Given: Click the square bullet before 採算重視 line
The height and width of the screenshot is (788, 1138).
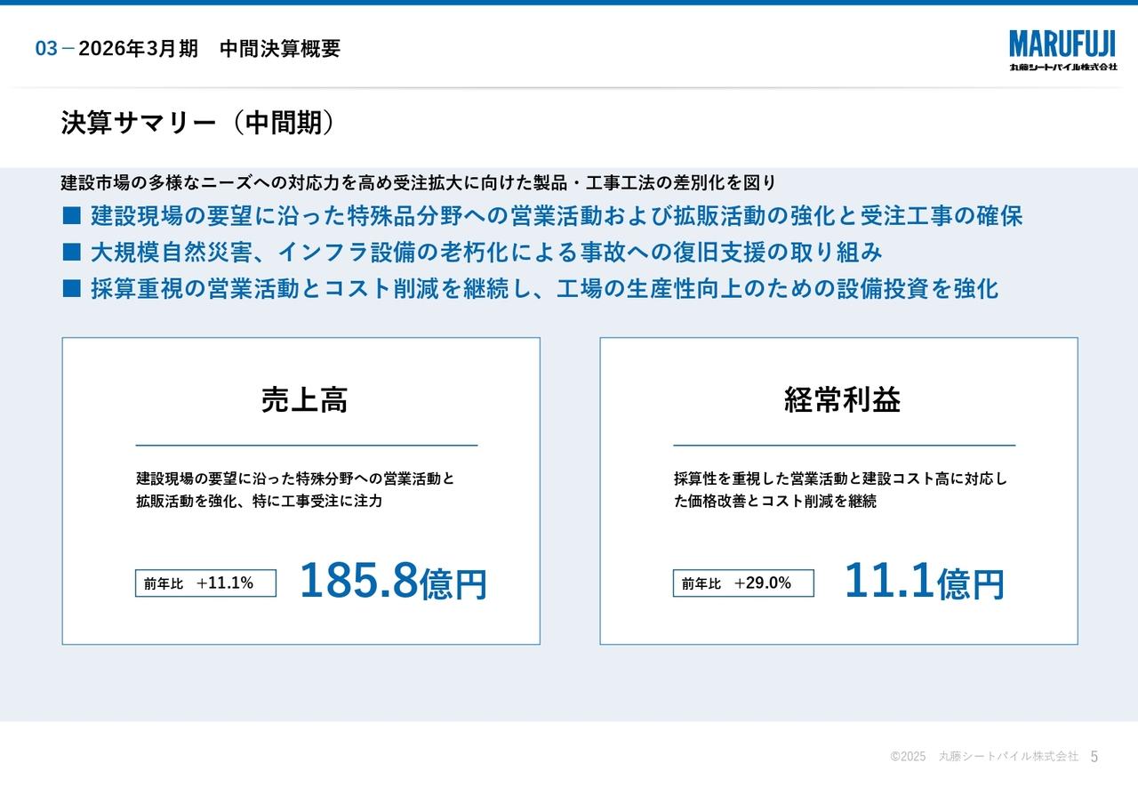Looking at the screenshot, I should point(71,288).
